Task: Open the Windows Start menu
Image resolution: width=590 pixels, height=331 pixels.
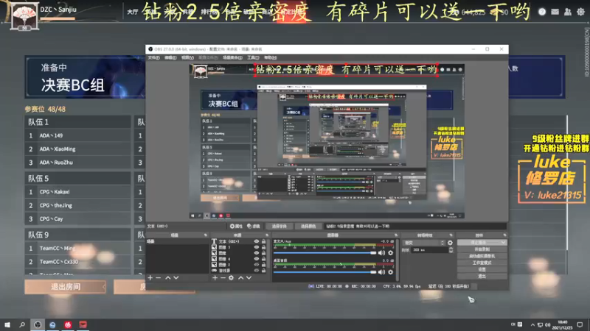Action: [7, 324]
